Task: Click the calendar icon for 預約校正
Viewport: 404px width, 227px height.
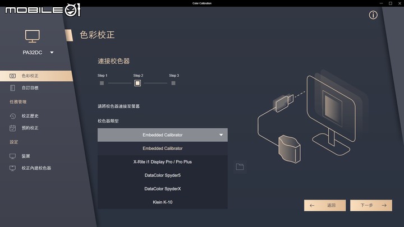Action: point(12,128)
